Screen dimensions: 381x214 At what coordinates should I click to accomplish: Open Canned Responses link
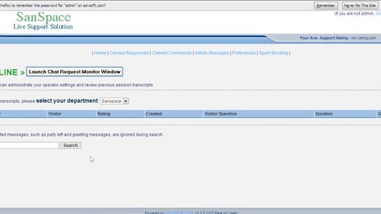pos(129,53)
